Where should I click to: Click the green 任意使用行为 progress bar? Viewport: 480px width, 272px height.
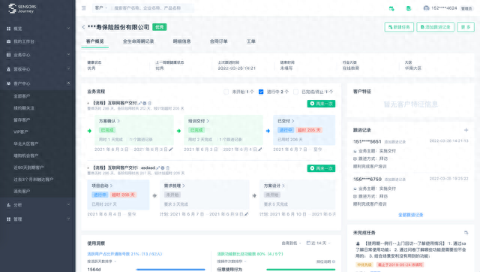[x=301, y=270]
